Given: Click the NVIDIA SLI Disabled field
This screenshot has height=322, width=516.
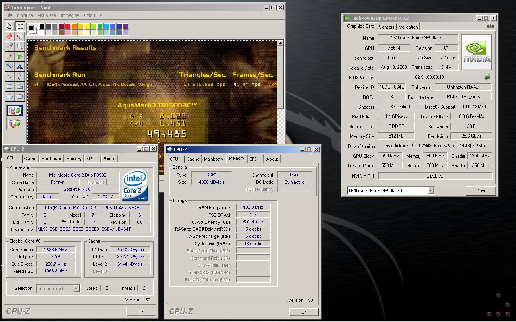Looking at the screenshot, I should click(435, 176).
